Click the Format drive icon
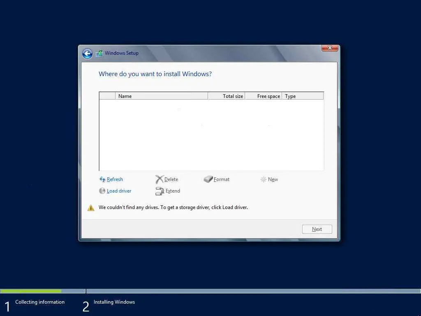Image resolution: width=421 pixels, height=316 pixels. (208, 179)
